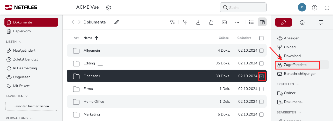Image resolution: width=333 pixels, height=121 pixels.
Task: Switch to the info tab
Action: (302, 22)
